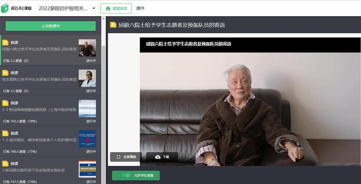361x184 pixels.
Task: Toggle the 允许学生查看 switch
Action: pos(126,175)
